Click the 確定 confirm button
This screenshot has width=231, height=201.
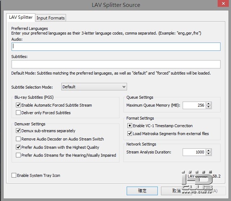(142, 191)
